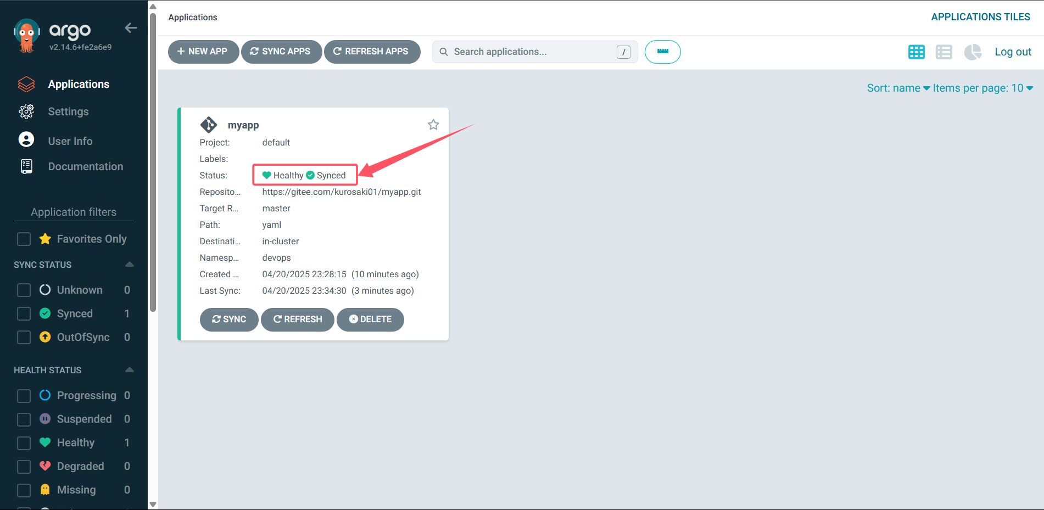This screenshot has height=510, width=1044.
Task: Check the Healthy health filter
Action: pyautogui.click(x=24, y=443)
